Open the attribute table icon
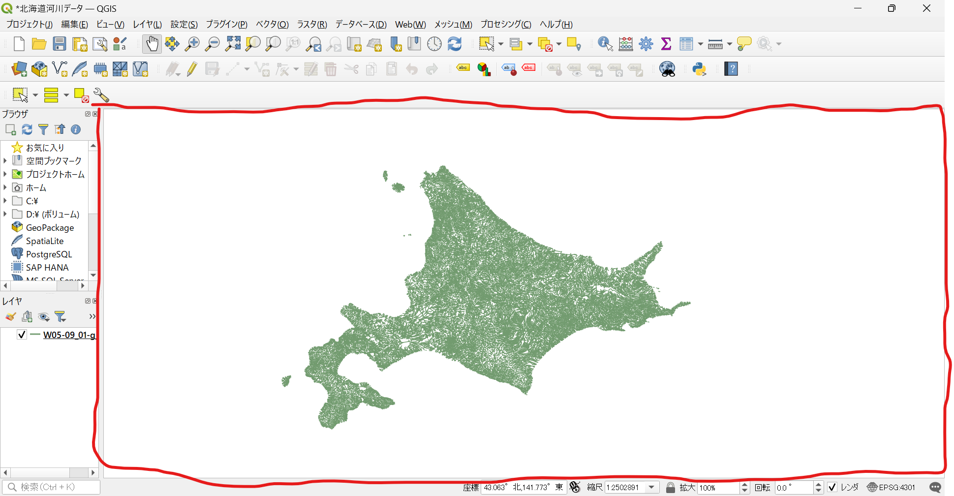The width and height of the screenshot is (954, 496). [x=686, y=44]
